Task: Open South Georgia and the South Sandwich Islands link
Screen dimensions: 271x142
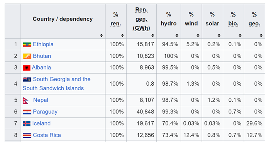Action: pyautogui.click(x=57, y=84)
